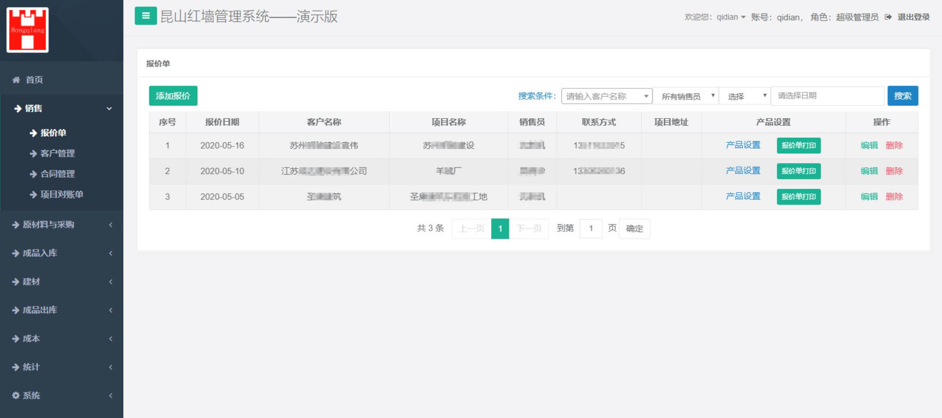
Task: Select page 1 in pagination
Action: [500, 229]
